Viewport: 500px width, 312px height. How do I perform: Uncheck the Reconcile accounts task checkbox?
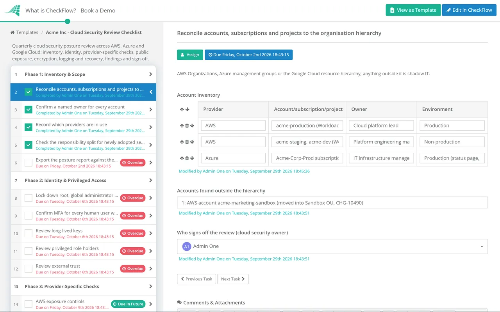click(29, 92)
